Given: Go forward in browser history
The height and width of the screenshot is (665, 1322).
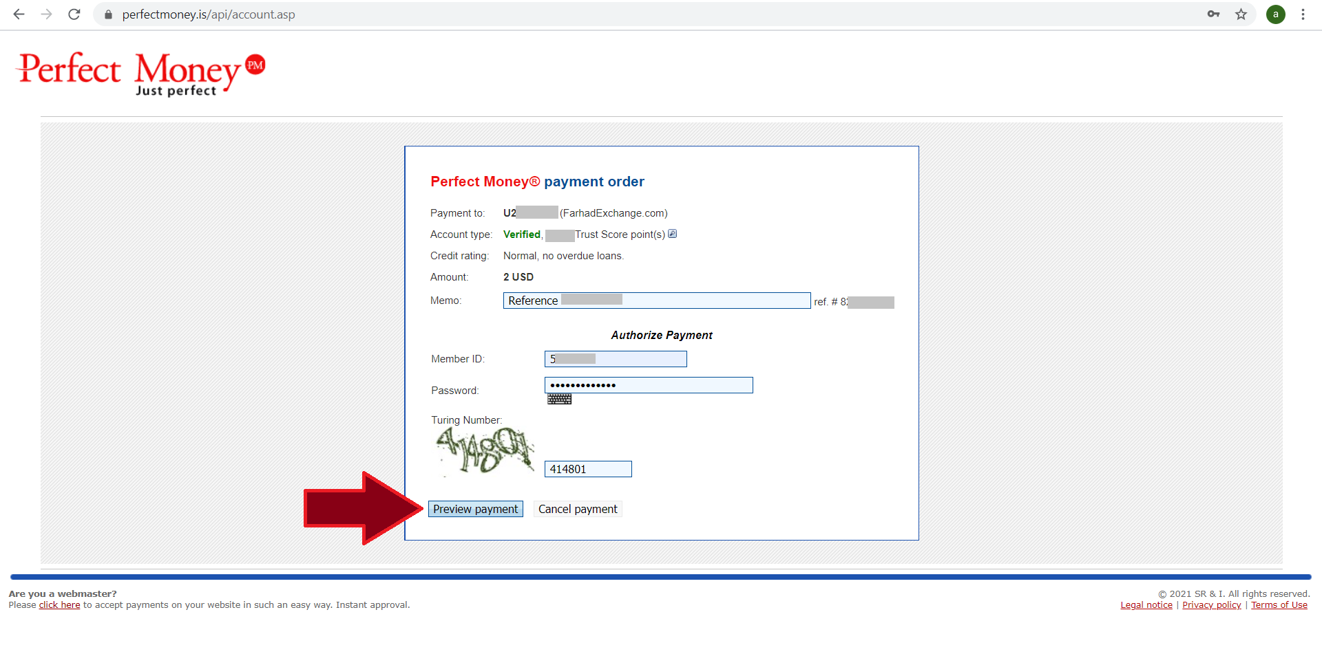Looking at the screenshot, I should point(46,14).
